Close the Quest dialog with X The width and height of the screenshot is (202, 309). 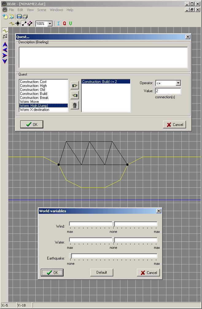[188, 37]
